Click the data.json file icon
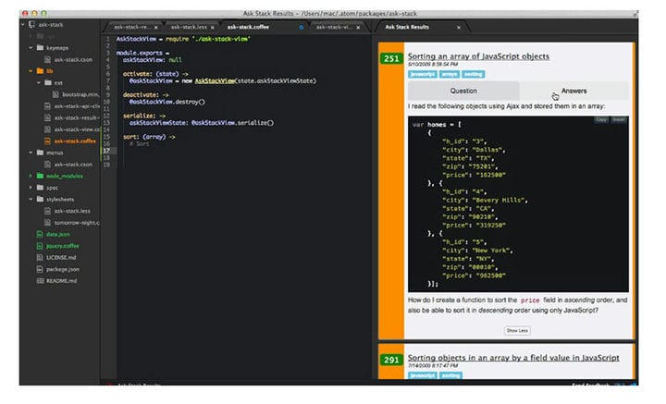Screen dimensions: 666x404 pyautogui.click(x=40, y=234)
